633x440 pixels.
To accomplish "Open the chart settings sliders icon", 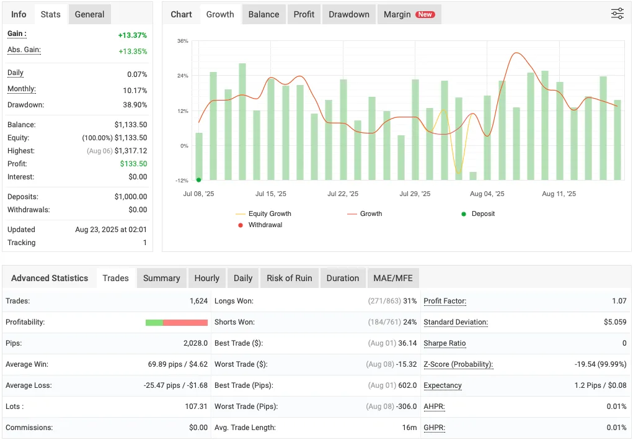I will pyautogui.click(x=617, y=13).
